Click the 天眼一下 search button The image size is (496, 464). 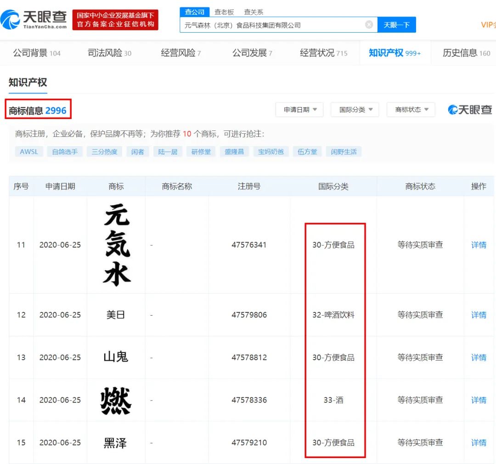(397, 25)
